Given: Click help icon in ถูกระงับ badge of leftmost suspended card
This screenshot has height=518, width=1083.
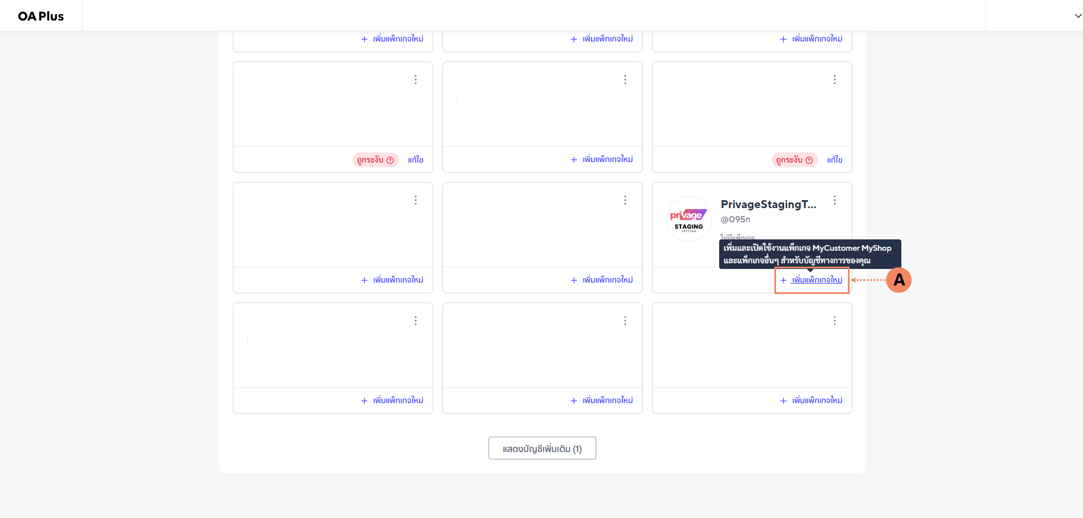Looking at the screenshot, I should click(x=390, y=160).
